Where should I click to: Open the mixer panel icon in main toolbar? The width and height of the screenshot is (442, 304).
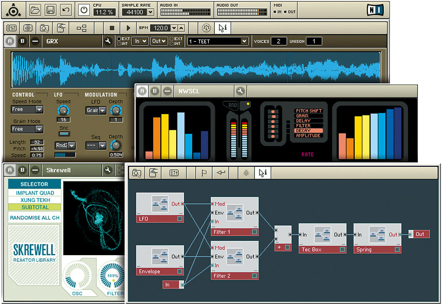11,28
